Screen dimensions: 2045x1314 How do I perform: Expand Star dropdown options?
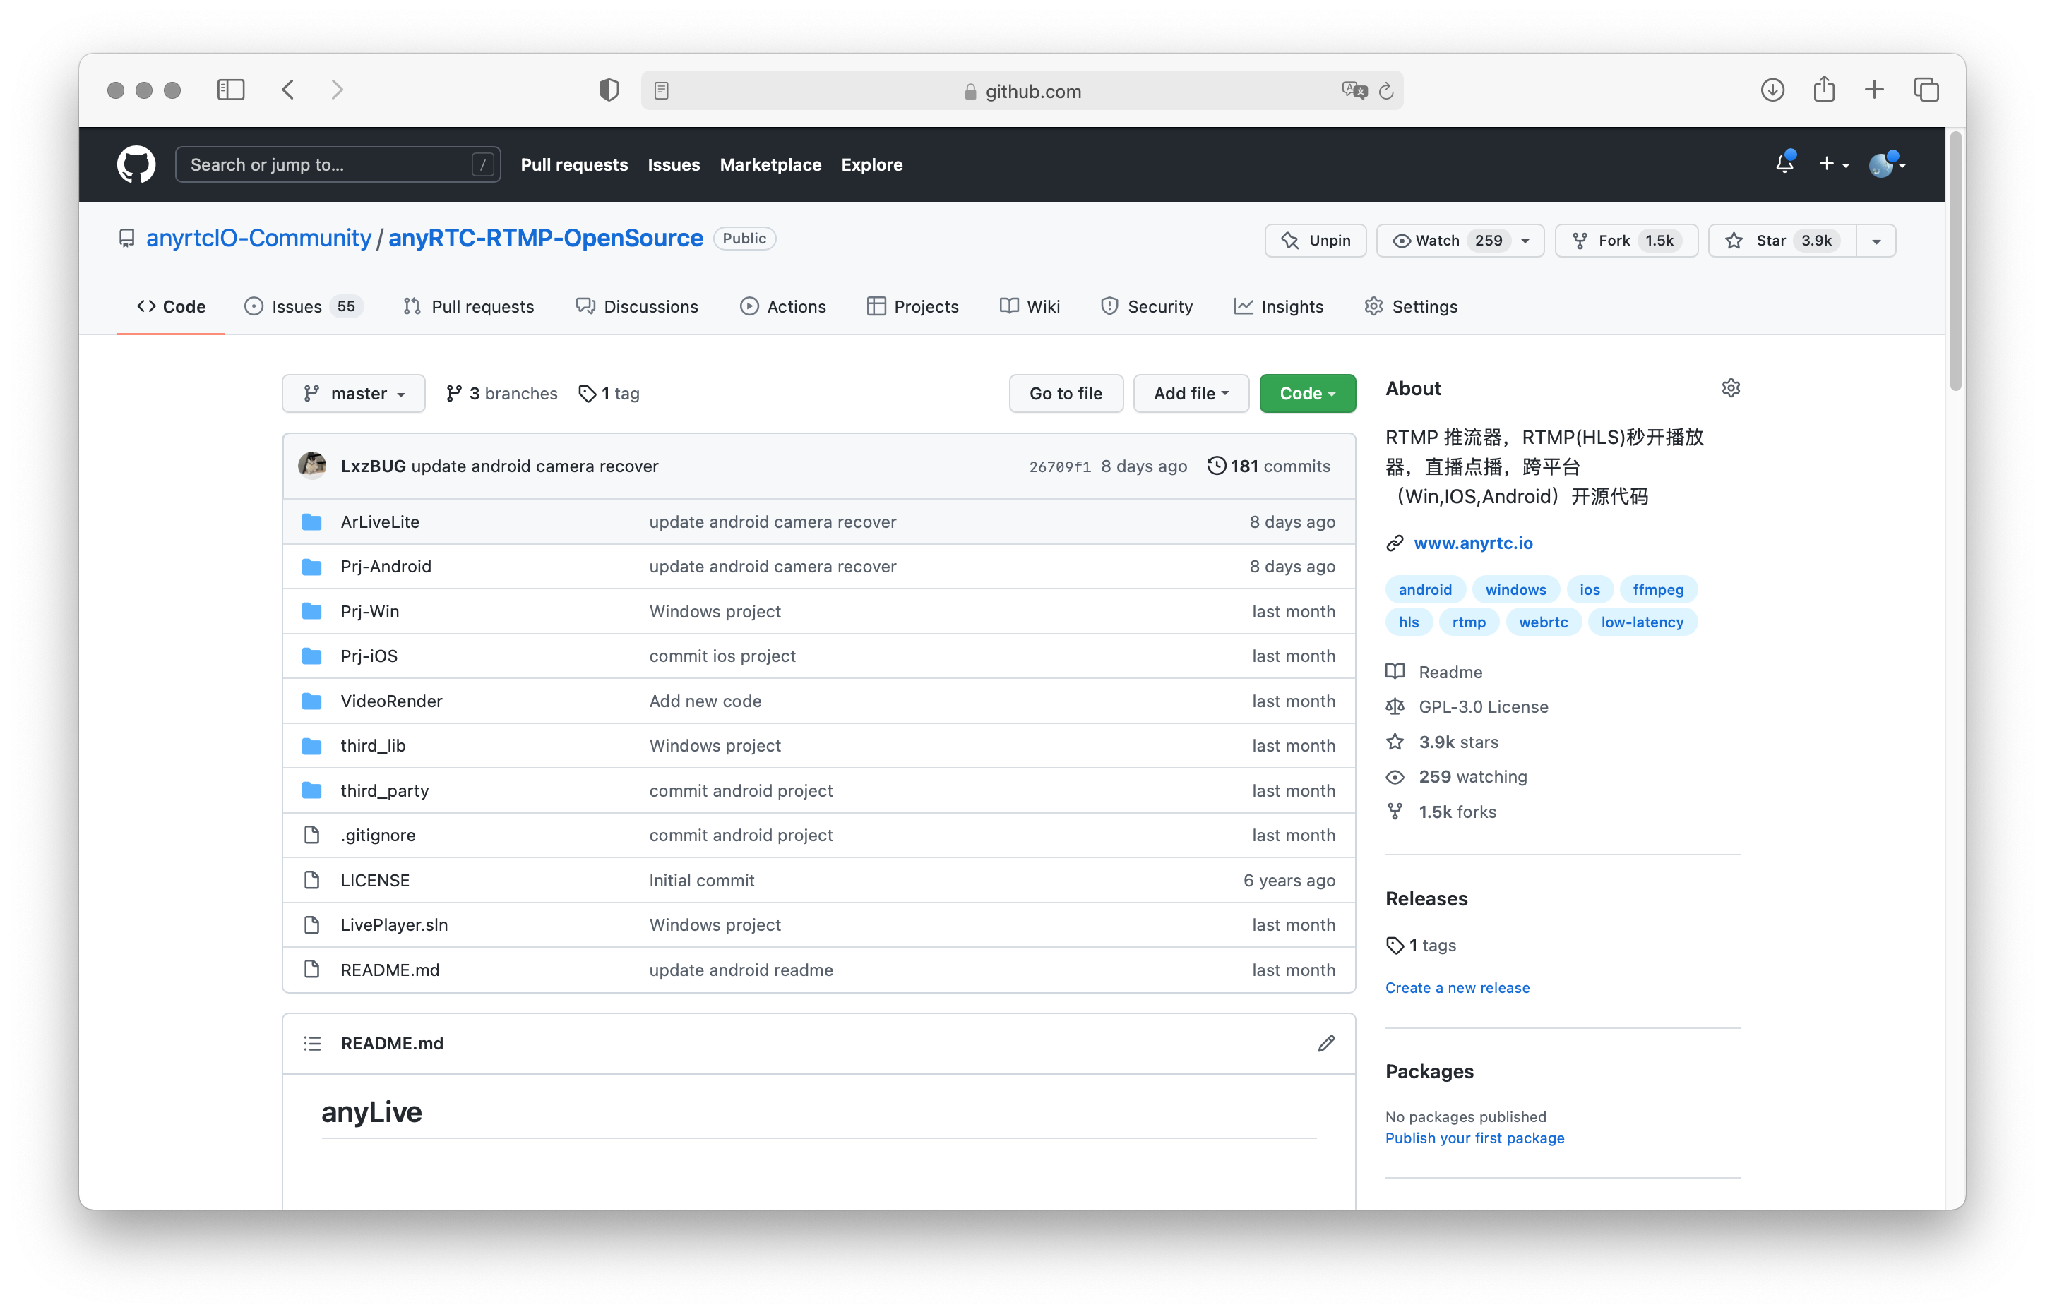(x=1875, y=240)
